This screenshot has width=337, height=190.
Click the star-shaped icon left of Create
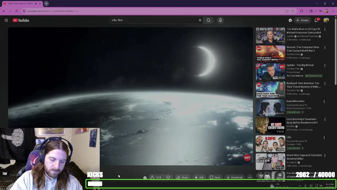(x=290, y=20)
